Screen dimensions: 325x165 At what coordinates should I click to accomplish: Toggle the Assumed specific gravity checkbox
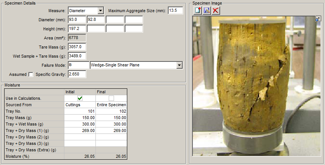coord(31,74)
